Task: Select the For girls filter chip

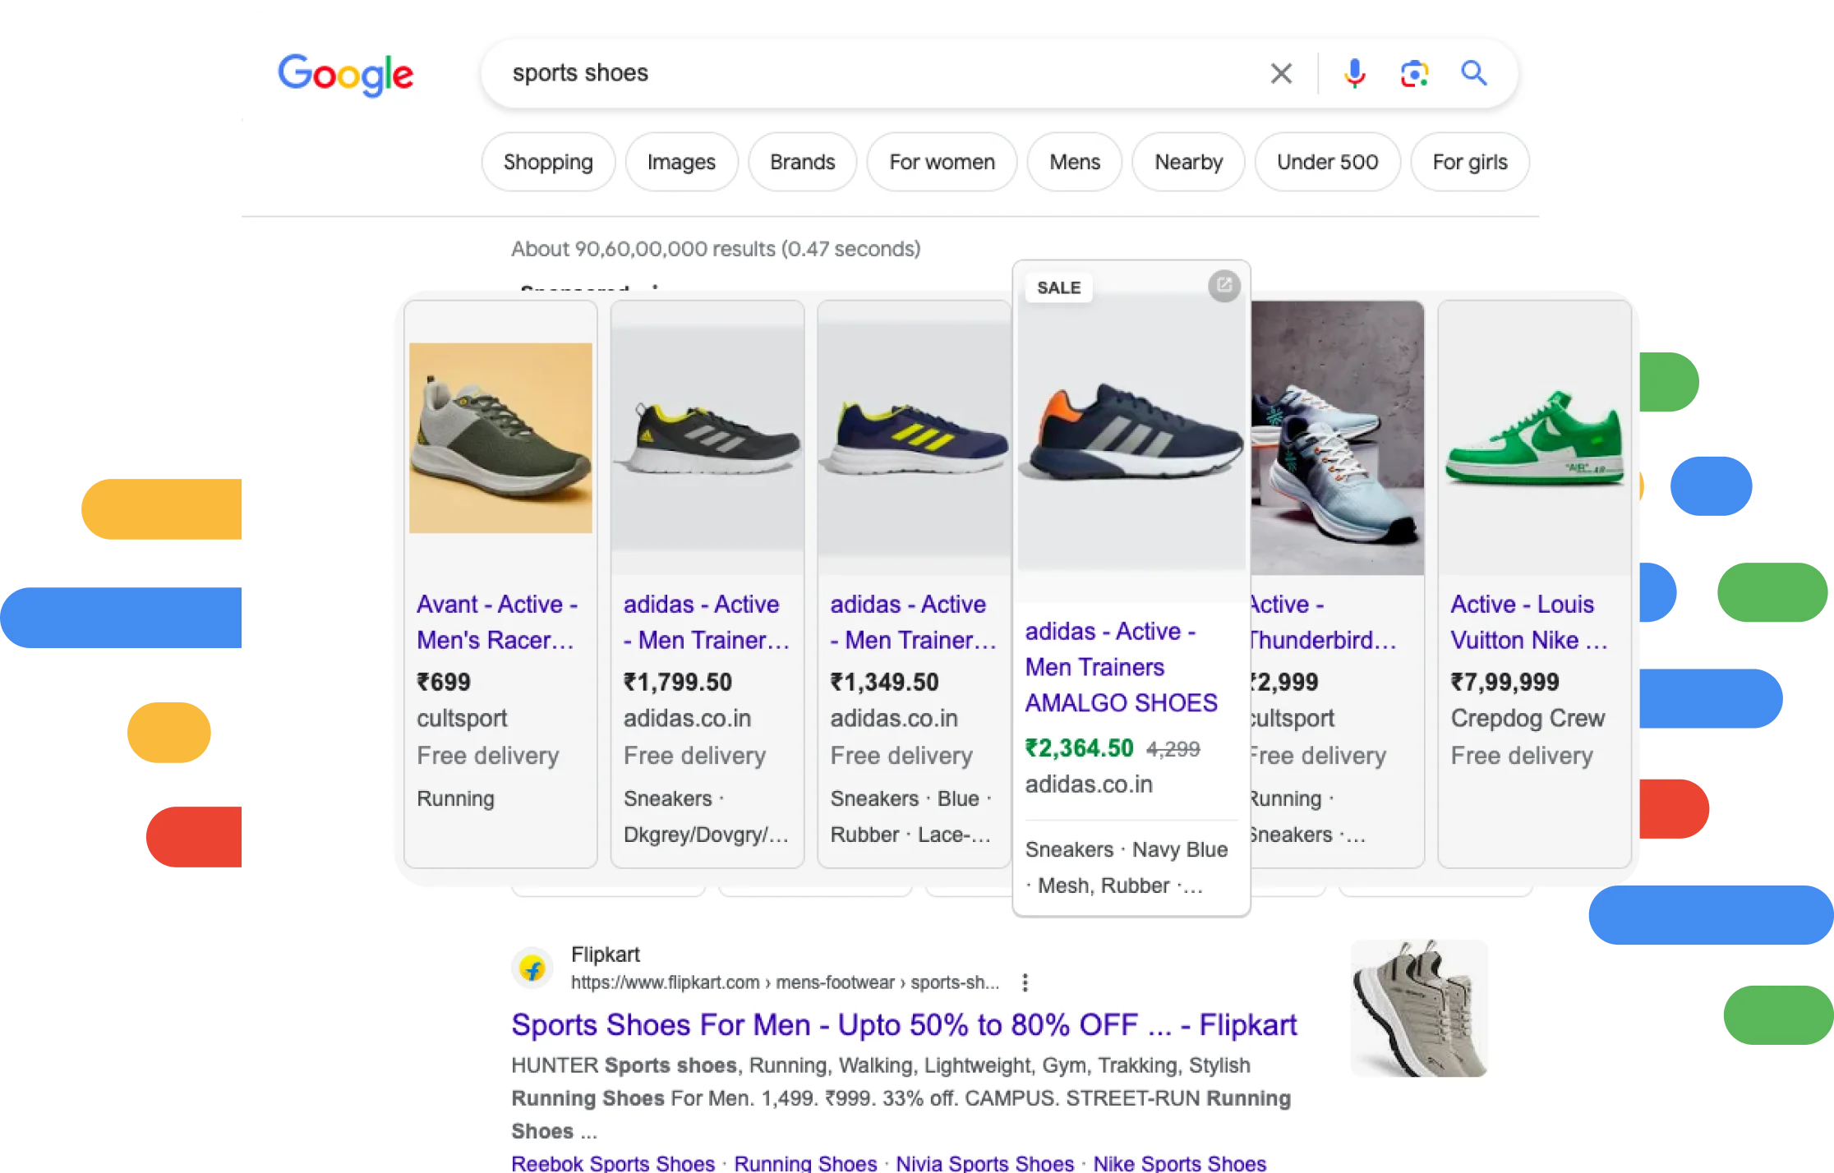Action: click(1470, 162)
